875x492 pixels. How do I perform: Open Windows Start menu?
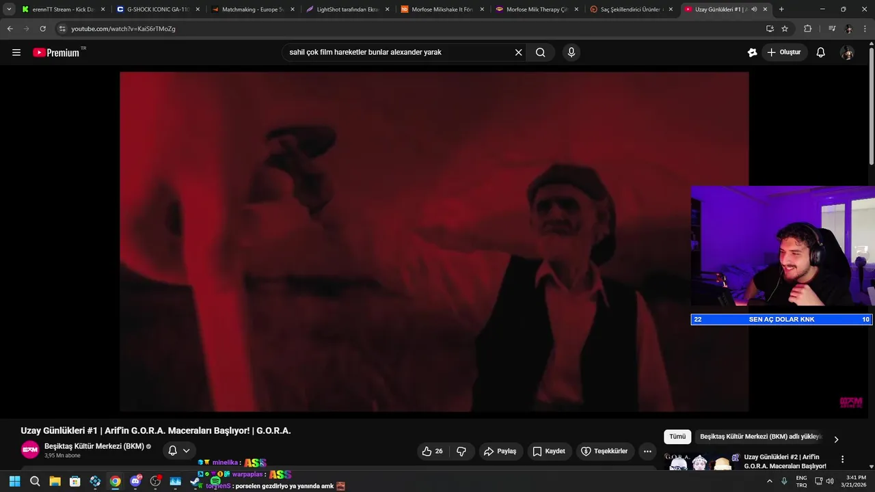[14, 481]
